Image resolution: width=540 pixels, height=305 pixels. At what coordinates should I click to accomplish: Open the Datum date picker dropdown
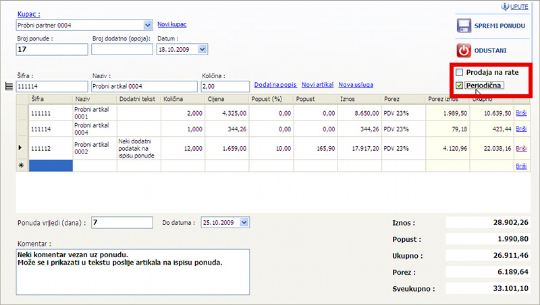coord(203,49)
